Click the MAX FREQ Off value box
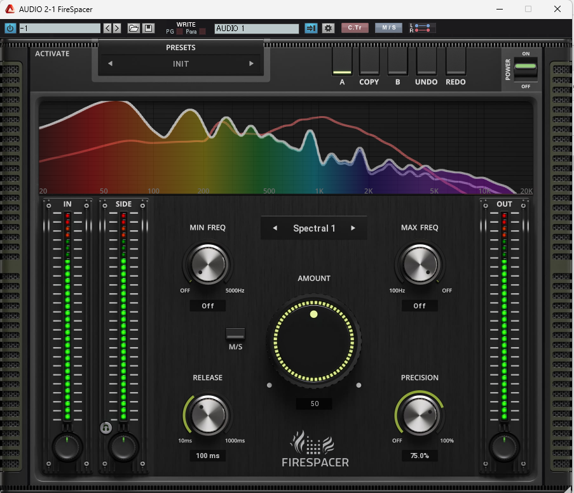574x493 pixels. 420,306
